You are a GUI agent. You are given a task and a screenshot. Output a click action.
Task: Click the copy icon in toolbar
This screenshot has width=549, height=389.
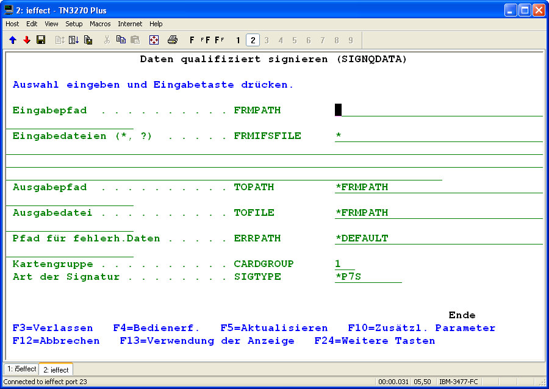coord(121,40)
